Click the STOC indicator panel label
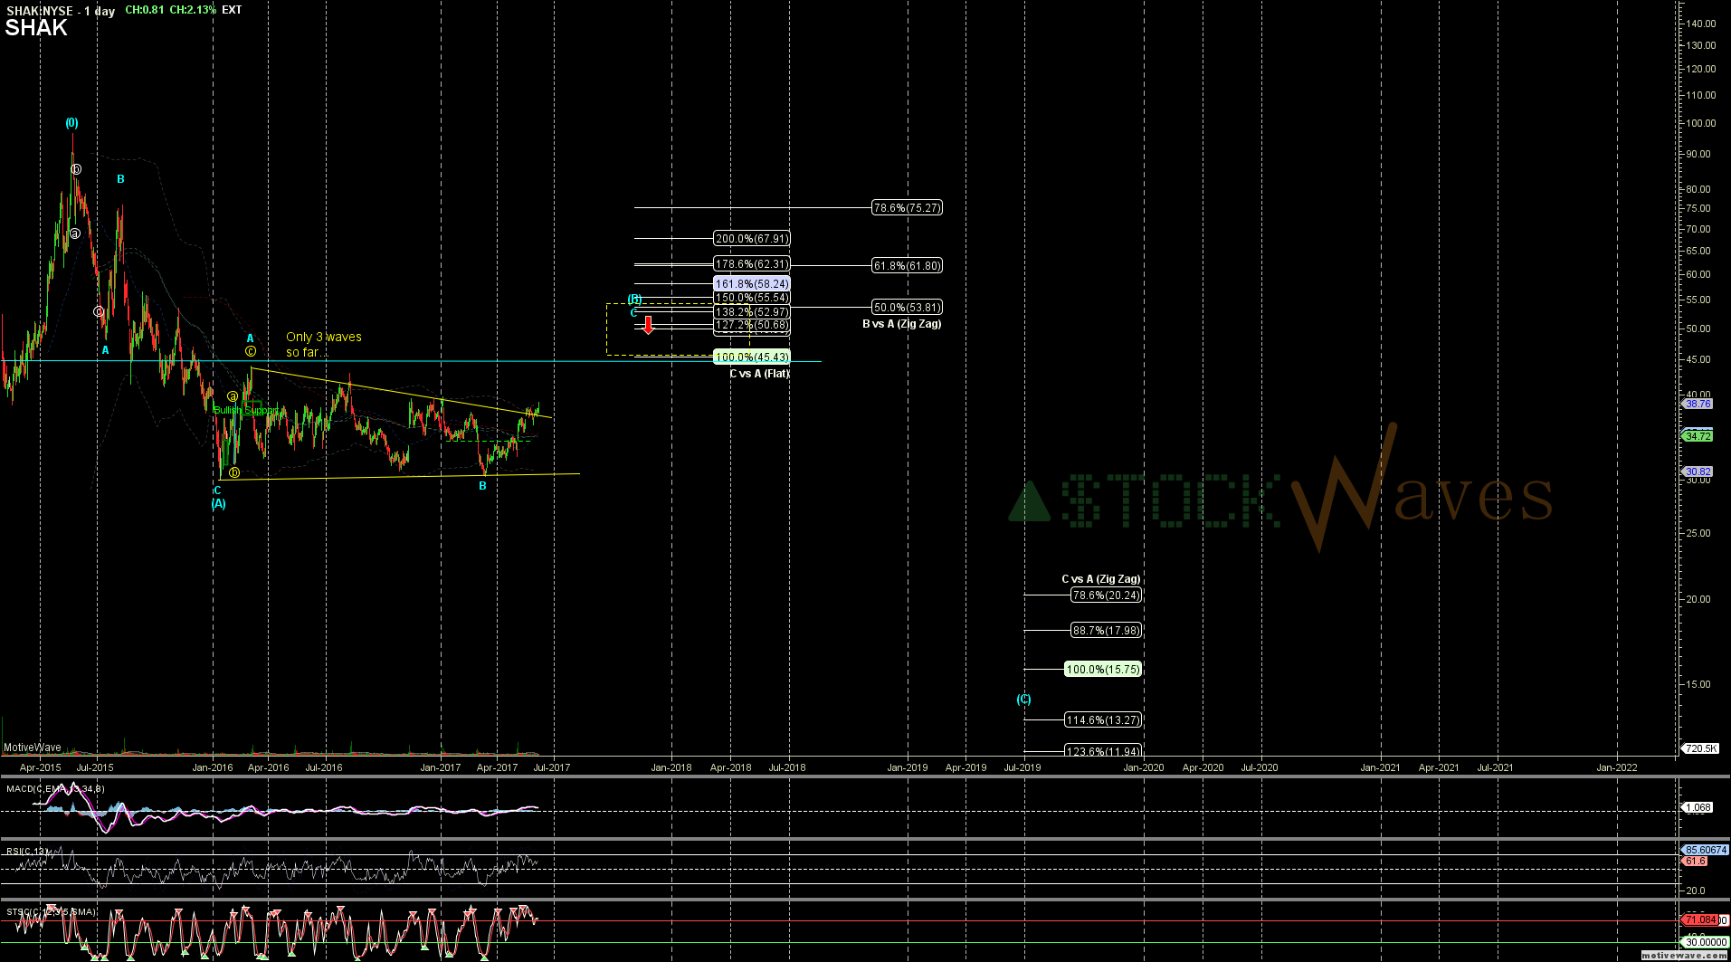This screenshot has width=1731, height=962. (x=51, y=911)
